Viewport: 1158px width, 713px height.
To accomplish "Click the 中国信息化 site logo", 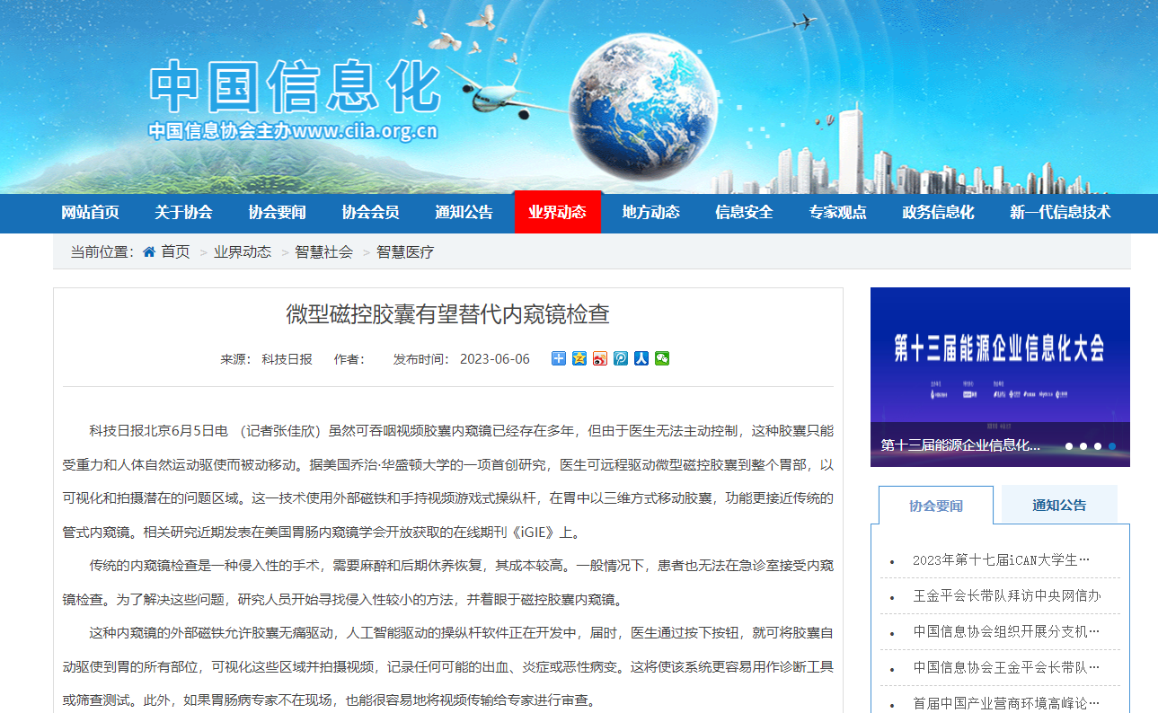I will pyautogui.click(x=296, y=85).
